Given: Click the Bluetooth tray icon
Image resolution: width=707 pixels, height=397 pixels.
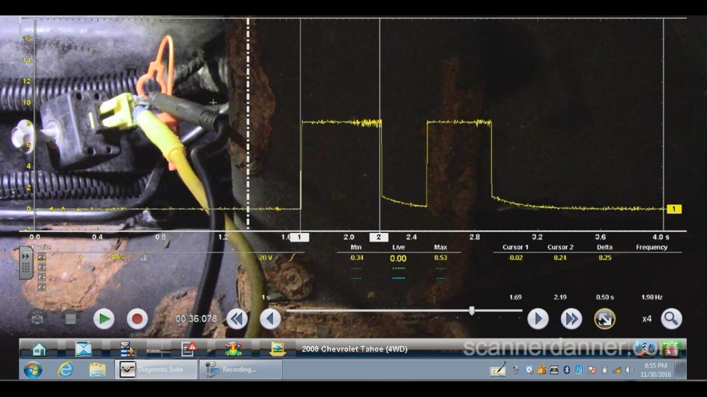Looking at the screenshot, I should (x=566, y=369).
